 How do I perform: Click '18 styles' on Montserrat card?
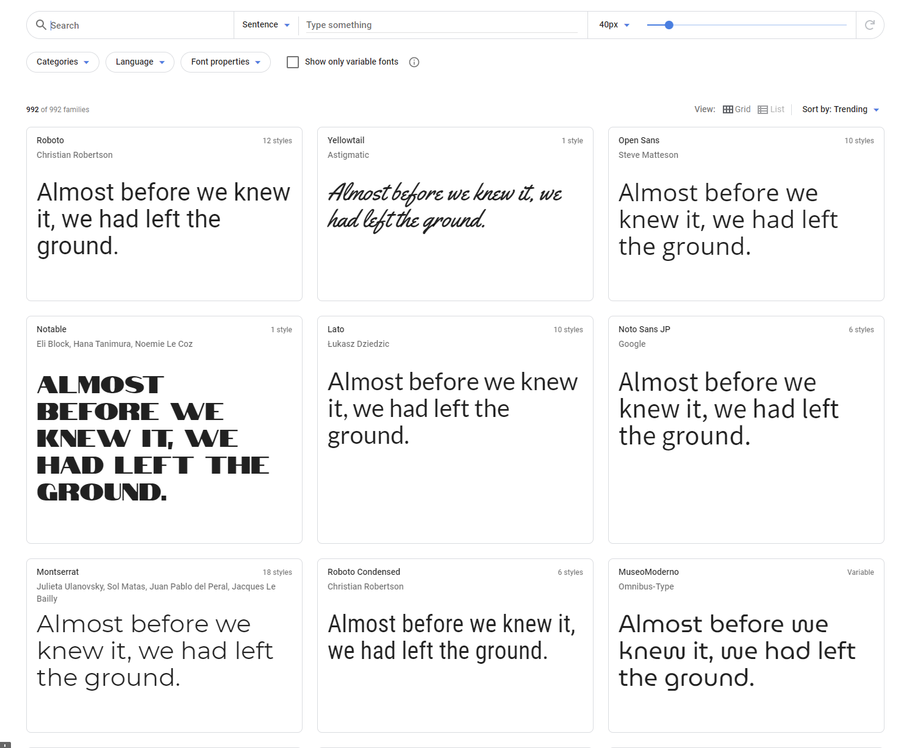tap(278, 572)
